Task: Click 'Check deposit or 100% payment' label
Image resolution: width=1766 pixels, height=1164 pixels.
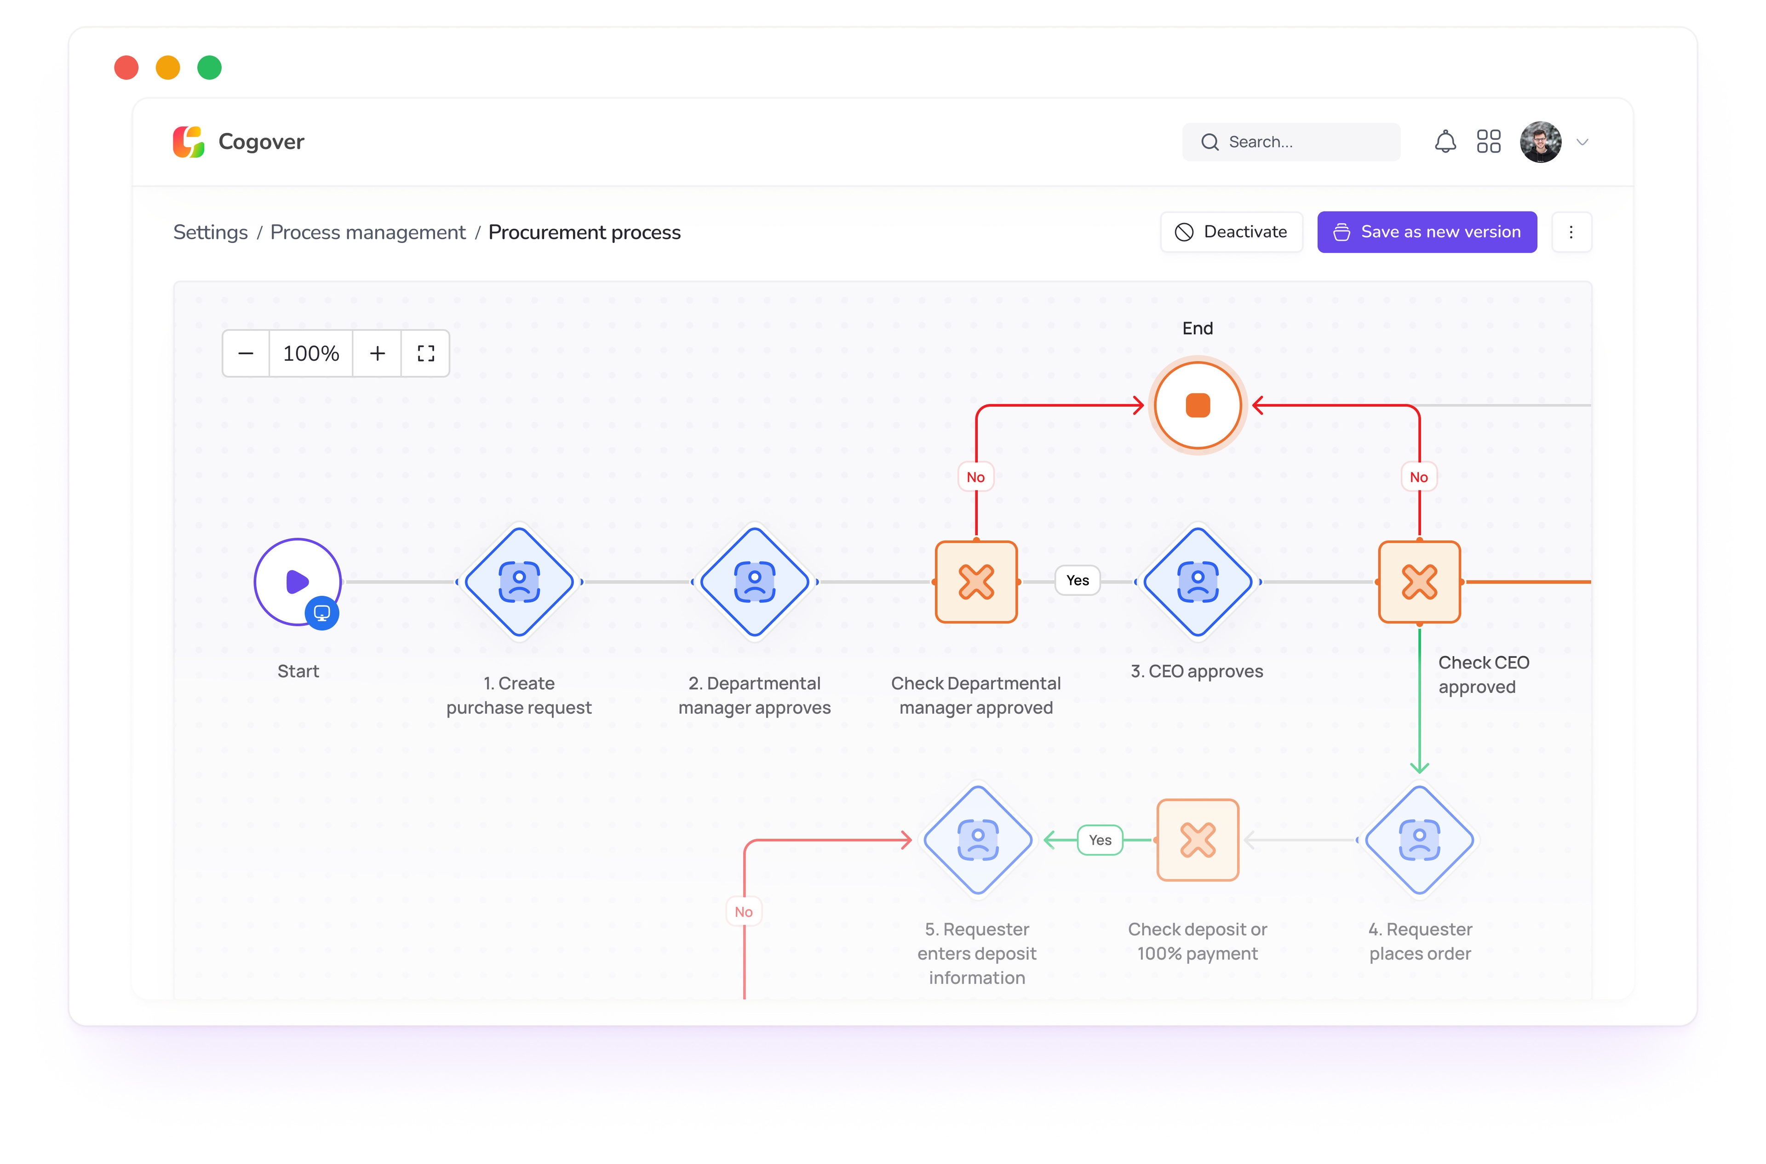Action: [x=1197, y=941]
